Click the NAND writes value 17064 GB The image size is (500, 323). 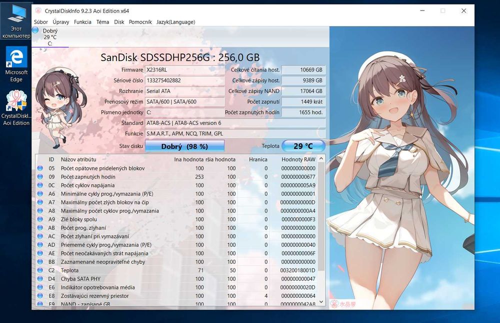point(303,91)
